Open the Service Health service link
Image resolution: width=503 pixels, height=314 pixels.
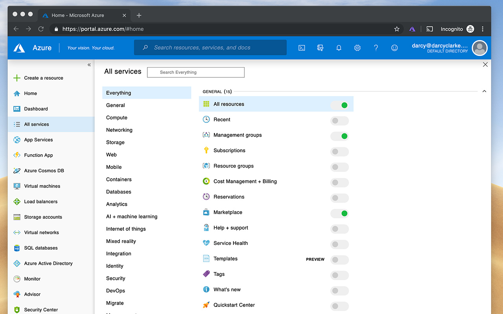point(231,243)
